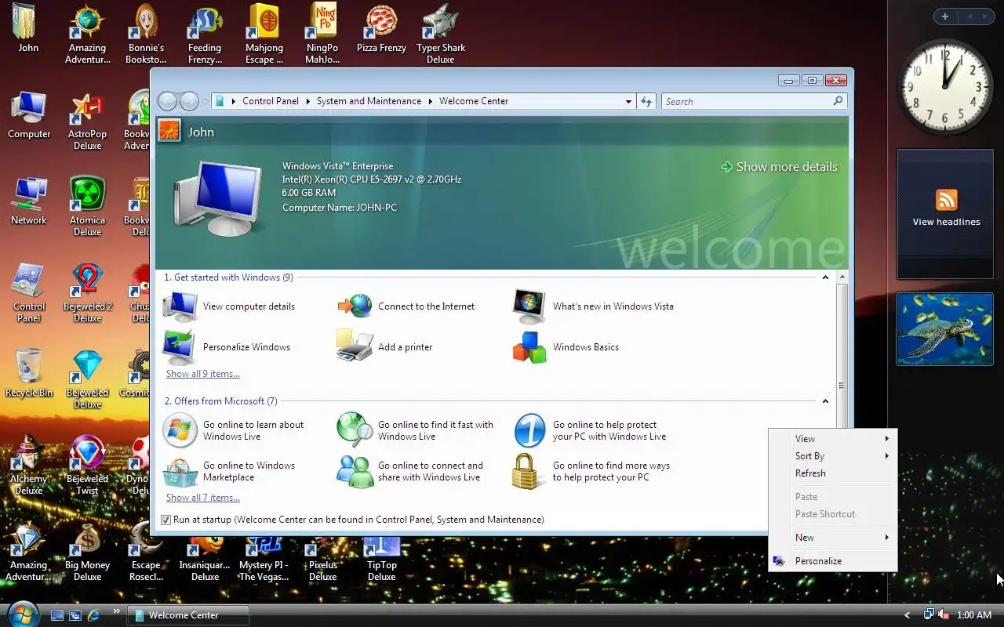Screen dimensions: 1004x627
Task: Click 'Show all 7 items...' link
Action: [203, 498]
